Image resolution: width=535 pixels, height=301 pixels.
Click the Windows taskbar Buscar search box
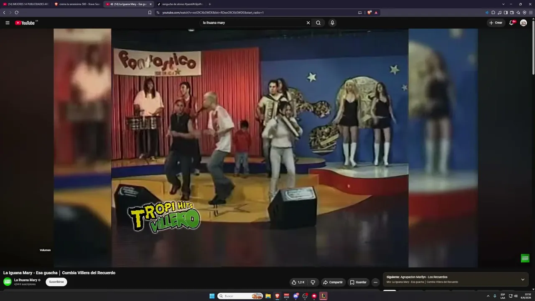coord(240,296)
